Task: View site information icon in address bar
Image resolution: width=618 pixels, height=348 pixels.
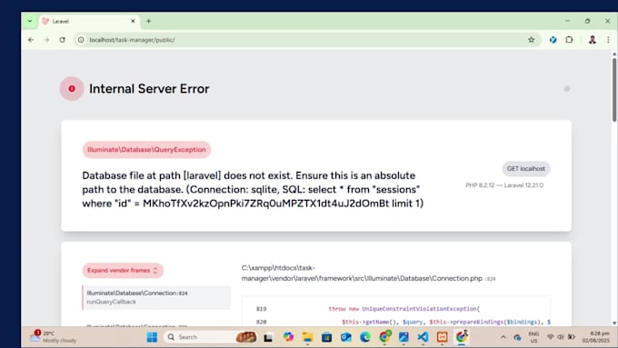Action: [81, 40]
